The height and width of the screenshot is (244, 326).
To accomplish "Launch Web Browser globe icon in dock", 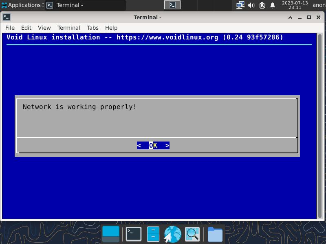I will click(172, 234).
